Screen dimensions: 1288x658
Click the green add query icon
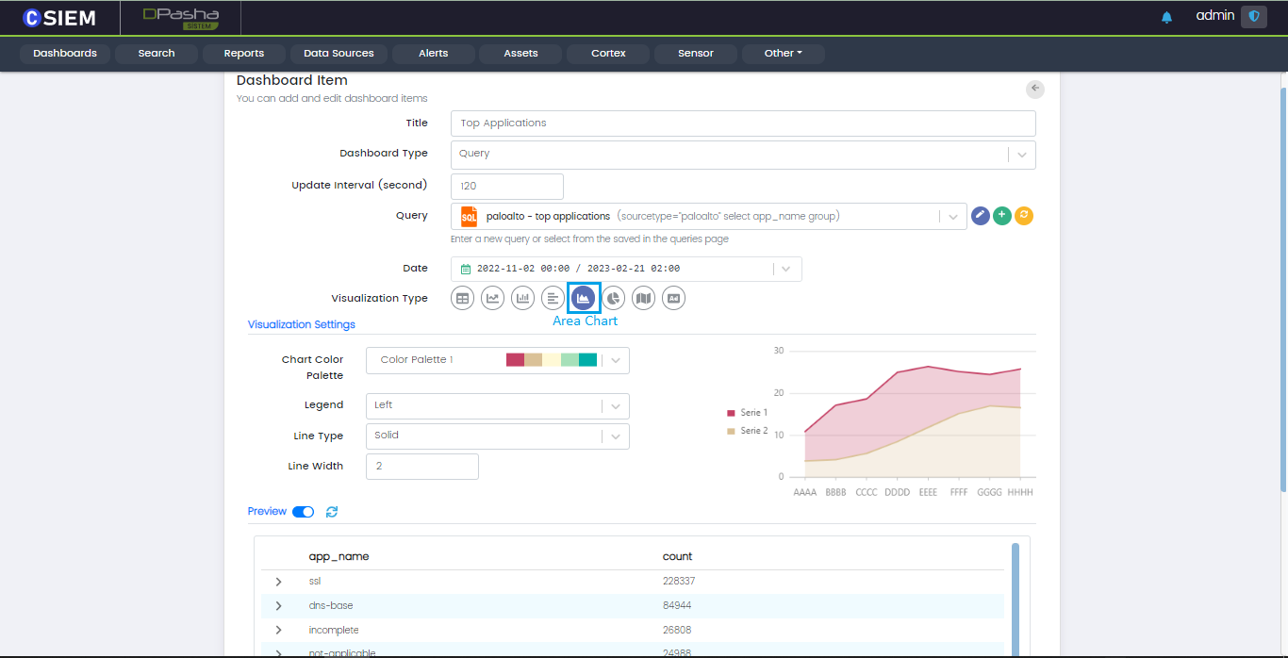click(1002, 216)
